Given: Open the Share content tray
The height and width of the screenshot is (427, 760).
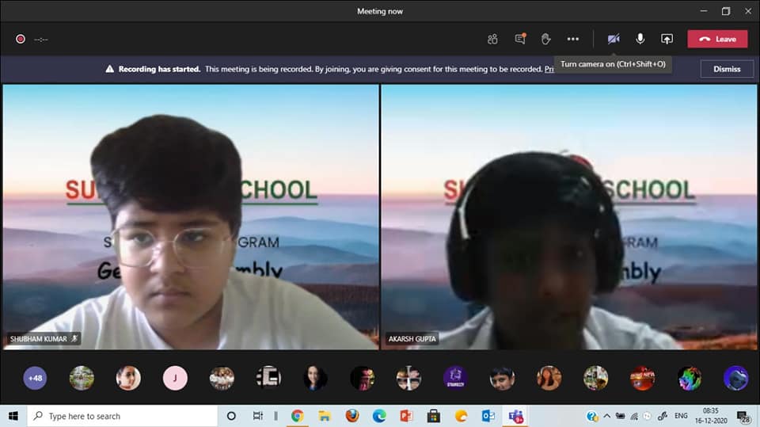Looking at the screenshot, I should click(x=667, y=39).
